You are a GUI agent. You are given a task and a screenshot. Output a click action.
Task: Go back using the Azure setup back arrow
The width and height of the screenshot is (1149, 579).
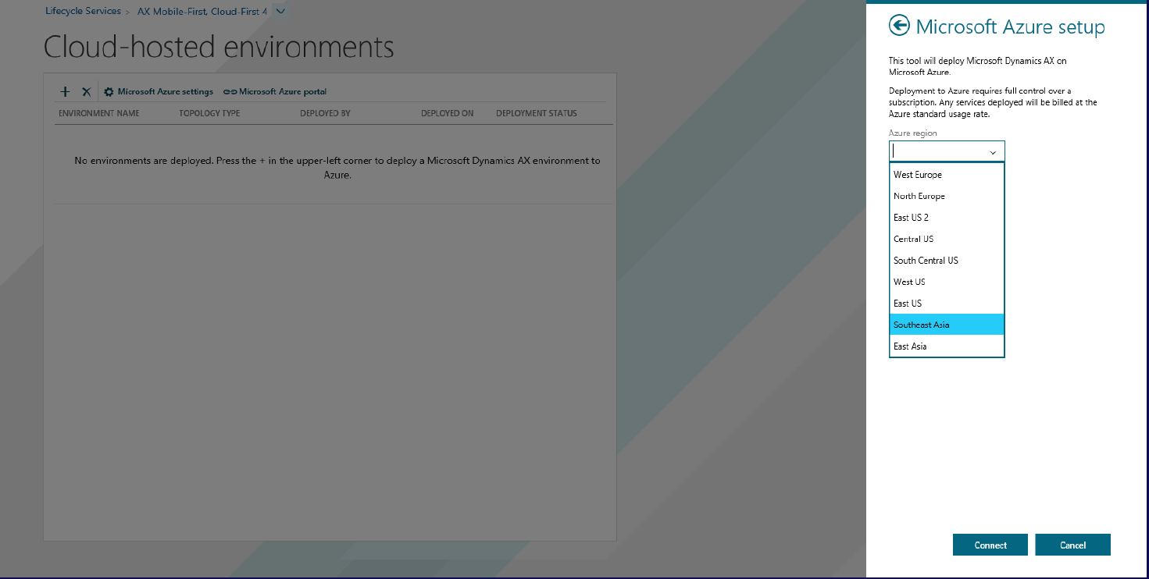(899, 26)
